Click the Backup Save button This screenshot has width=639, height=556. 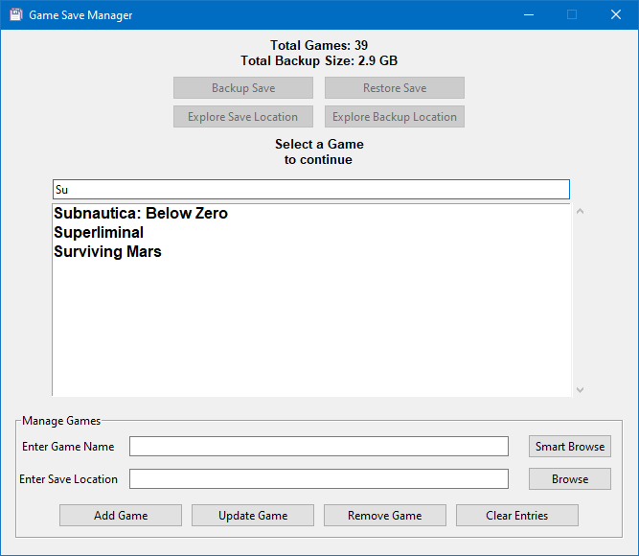243,87
